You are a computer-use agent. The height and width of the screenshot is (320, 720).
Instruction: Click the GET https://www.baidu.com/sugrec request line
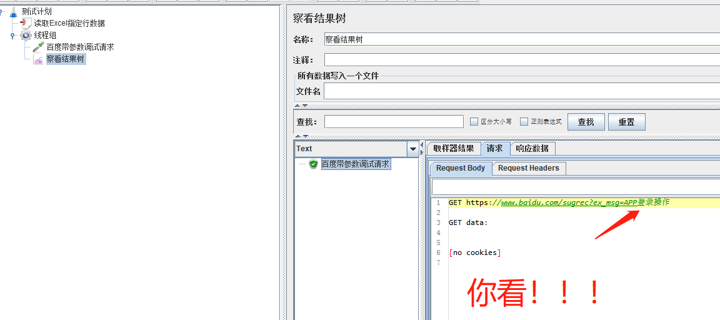[559, 203]
